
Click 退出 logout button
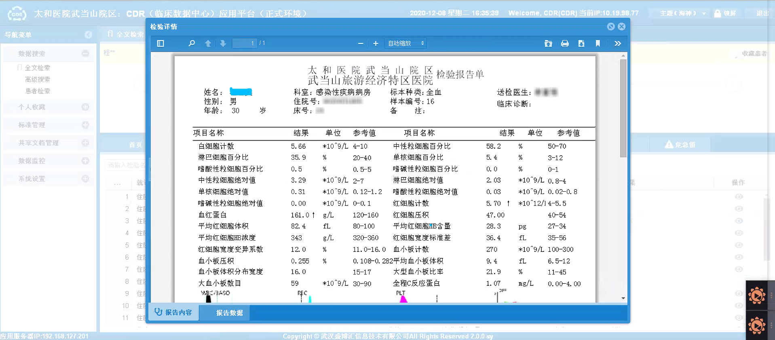pos(762,13)
